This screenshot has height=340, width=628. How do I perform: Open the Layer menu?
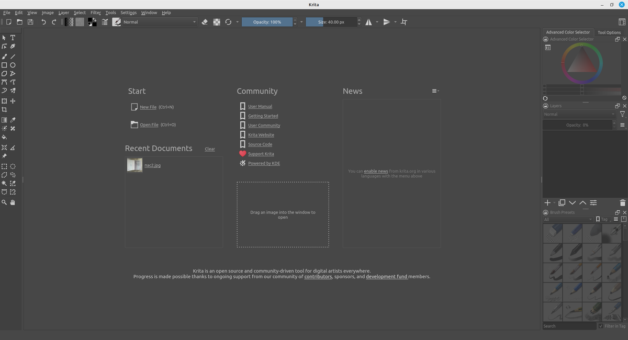[63, 13]
